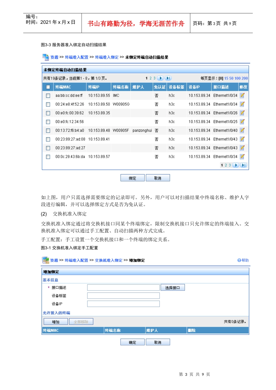The image size is (276, 390).
Task: Select checkbox for 00:0c:29:43:6b:da
Action: 48,157
